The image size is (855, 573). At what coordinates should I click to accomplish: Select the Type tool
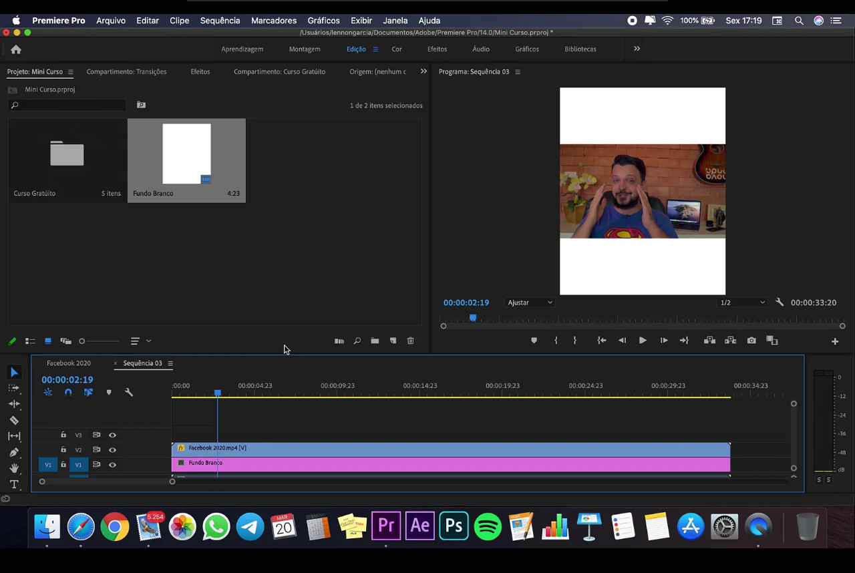click(14, 484)
